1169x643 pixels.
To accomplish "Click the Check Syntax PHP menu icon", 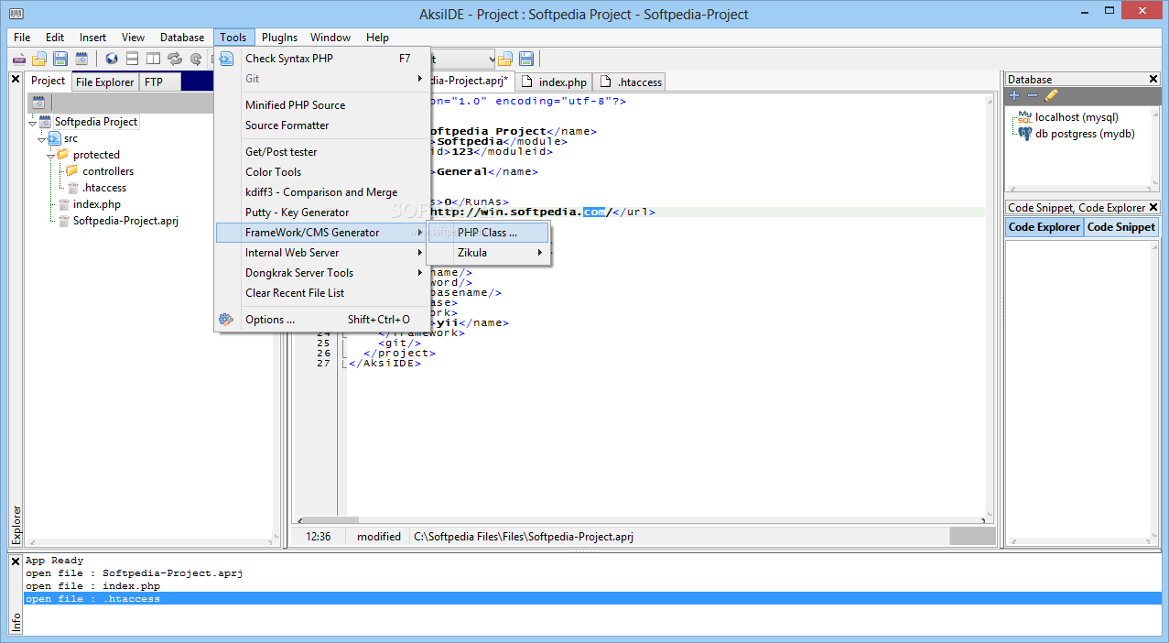I will tap(227, 59).
